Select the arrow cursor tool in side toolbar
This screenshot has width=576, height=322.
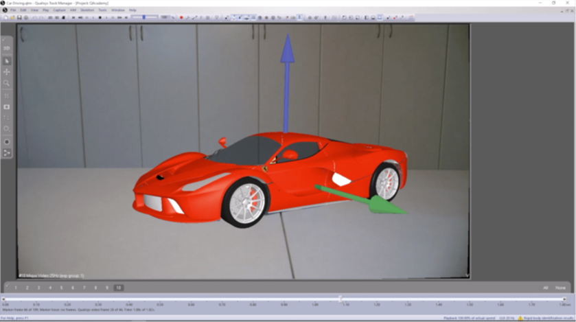[x=7, y=61]
